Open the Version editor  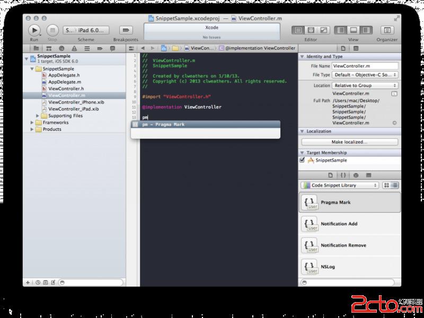click(x=324, y=30)
